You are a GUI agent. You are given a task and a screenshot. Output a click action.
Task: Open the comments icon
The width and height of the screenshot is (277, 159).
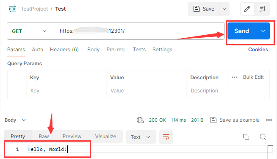(x=262, y=8)
